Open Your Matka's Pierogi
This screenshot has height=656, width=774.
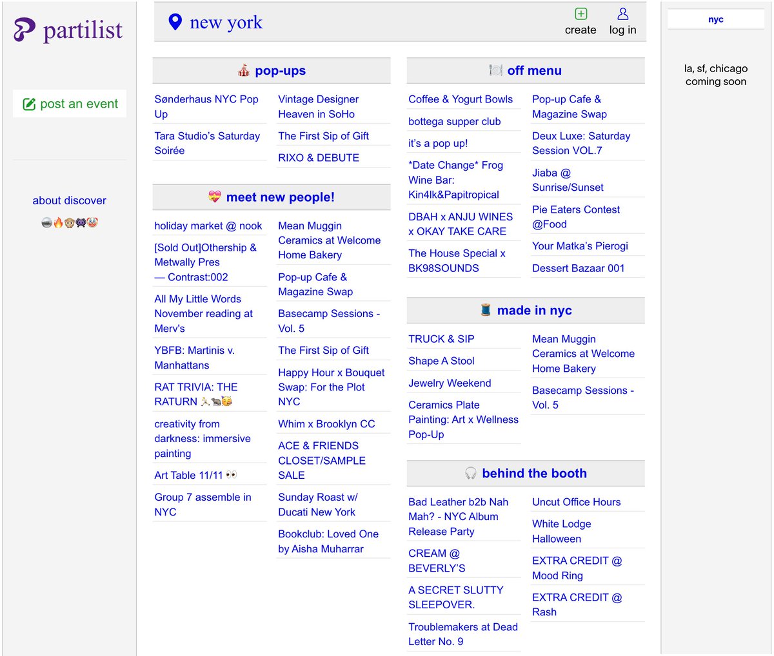coord(580,246)
